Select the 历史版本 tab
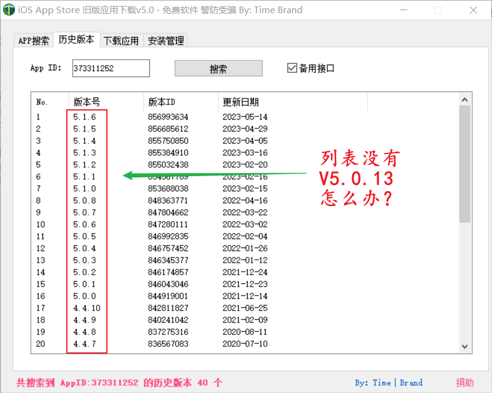This screenshot has width=492, height=393. [76, 39]
